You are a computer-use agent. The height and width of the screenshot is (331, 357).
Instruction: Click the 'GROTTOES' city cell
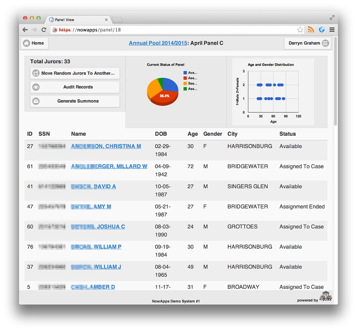(242, 227)
